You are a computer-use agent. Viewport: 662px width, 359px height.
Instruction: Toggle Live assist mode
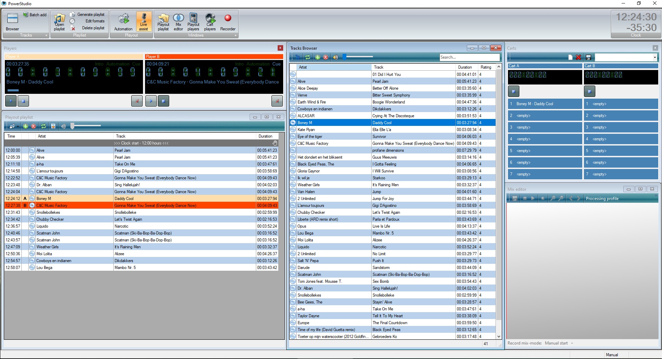click(143, 22)
